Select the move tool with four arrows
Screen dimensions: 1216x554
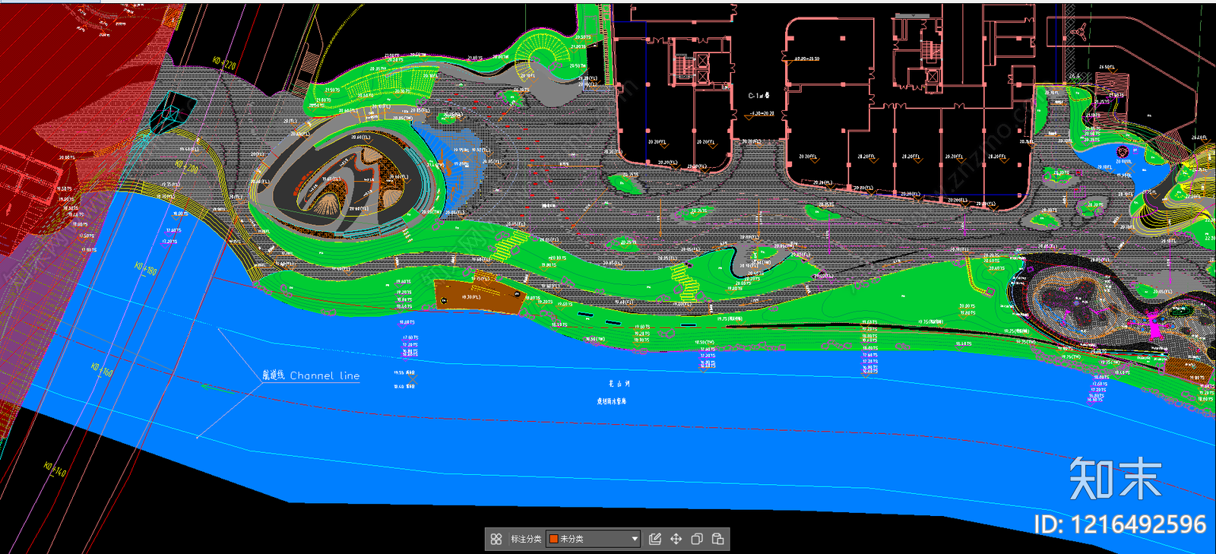[x=676, y=539]
